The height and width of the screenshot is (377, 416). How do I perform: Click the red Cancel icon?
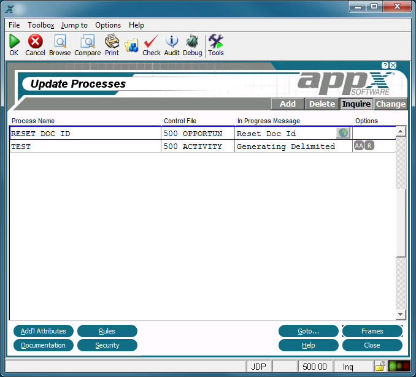click(35, 41)
